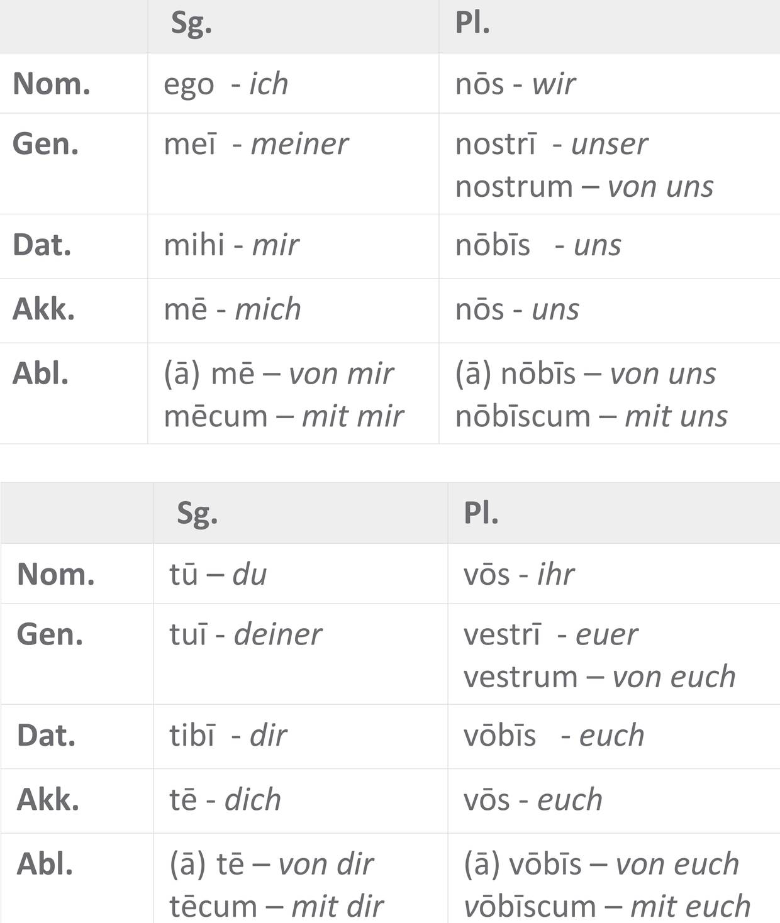
Task: Click the 'vōbīscum – mit euch' line
Action: pyautogui.click(x=607, y=906)
